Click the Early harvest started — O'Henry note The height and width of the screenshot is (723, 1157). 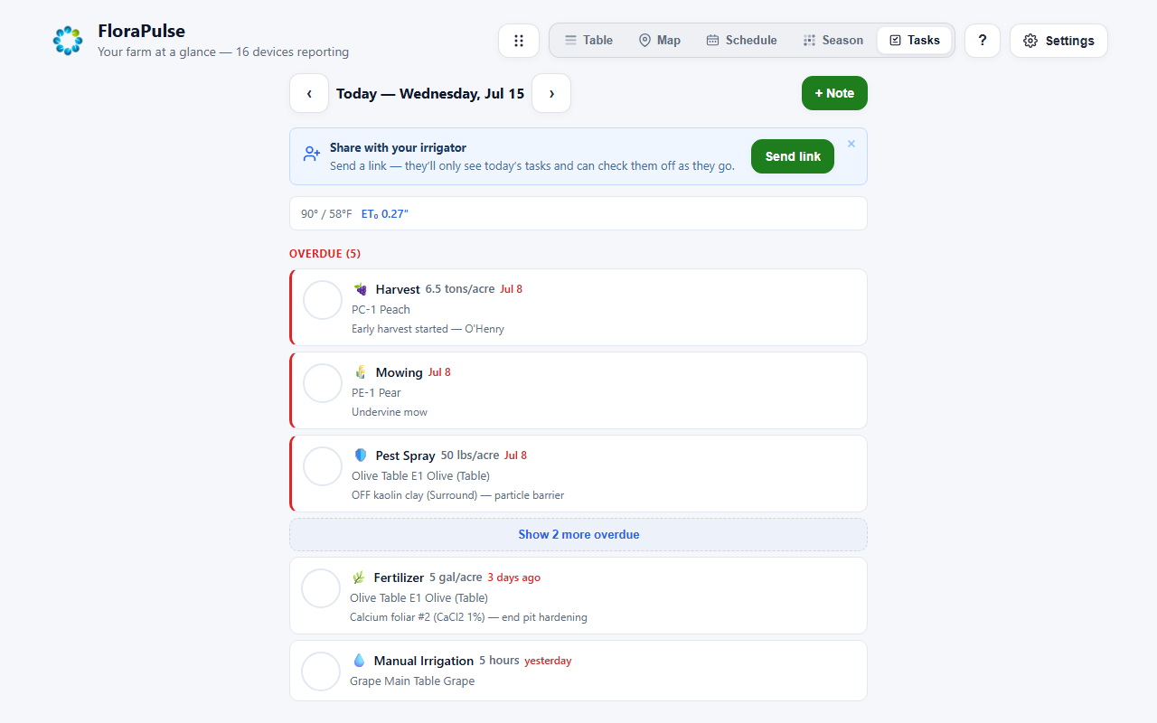click(428, 329)
